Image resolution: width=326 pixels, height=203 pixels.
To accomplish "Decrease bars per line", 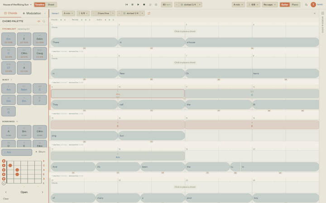I will click(x=94, y=13).
